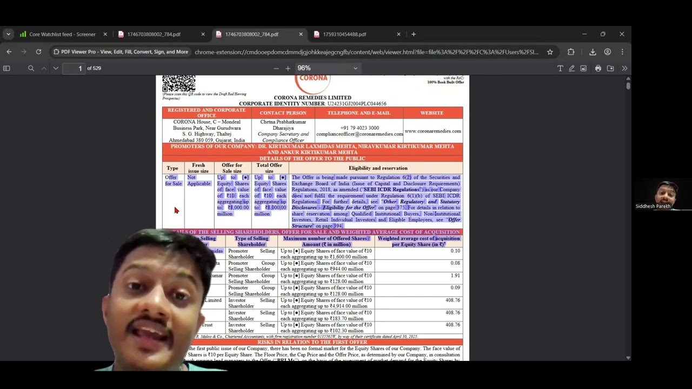Zoom out with the minus button
Viewport: 692px width, 389px height.
276,68
